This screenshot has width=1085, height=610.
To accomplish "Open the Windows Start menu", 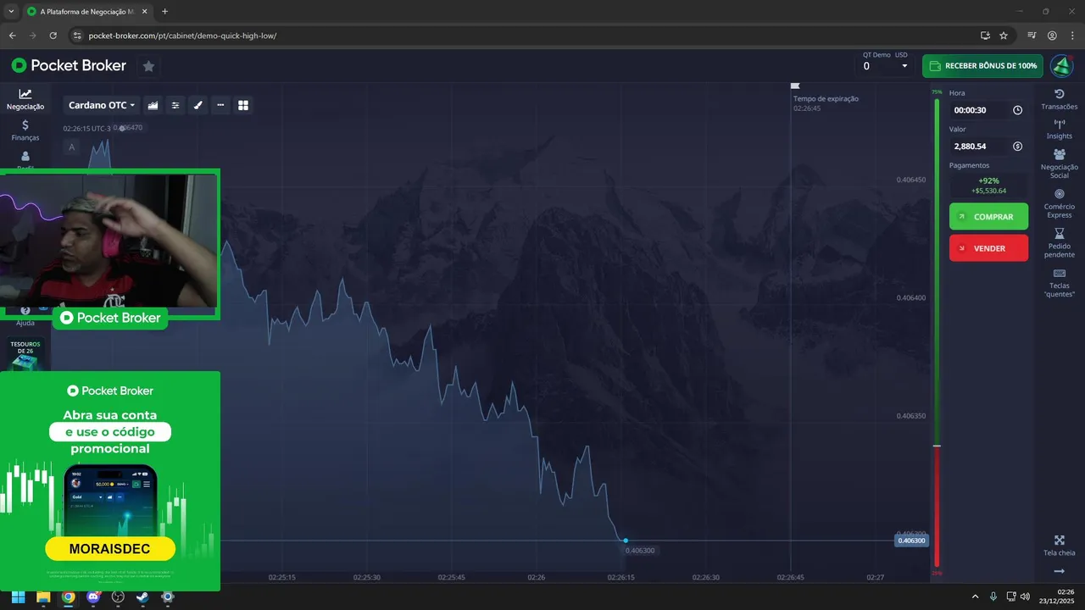I will coord(18,596).
